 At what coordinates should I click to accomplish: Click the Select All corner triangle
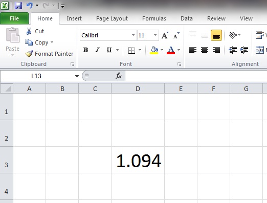coord(7,88)
